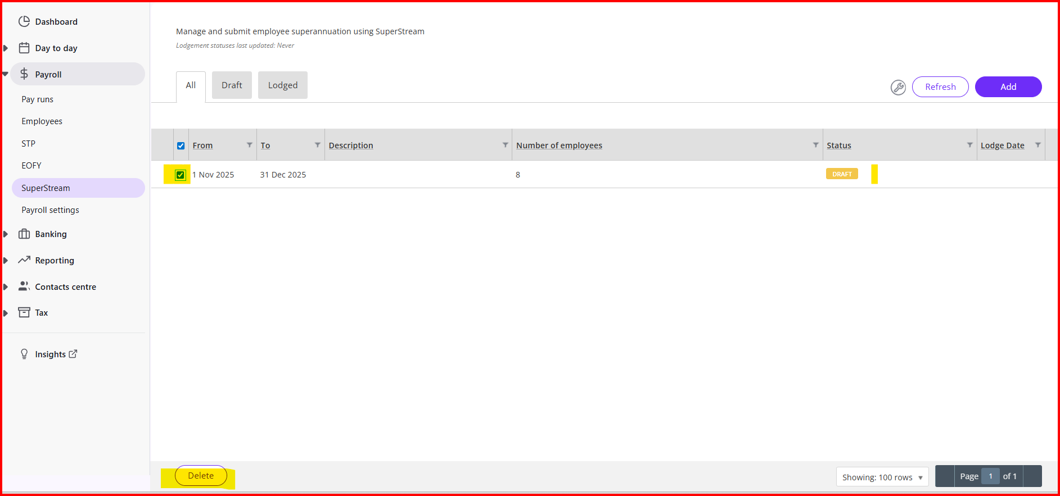1060x496 pixels.
Task: Open the Showing 100 rows dropdown
Action: coord(882,477)
